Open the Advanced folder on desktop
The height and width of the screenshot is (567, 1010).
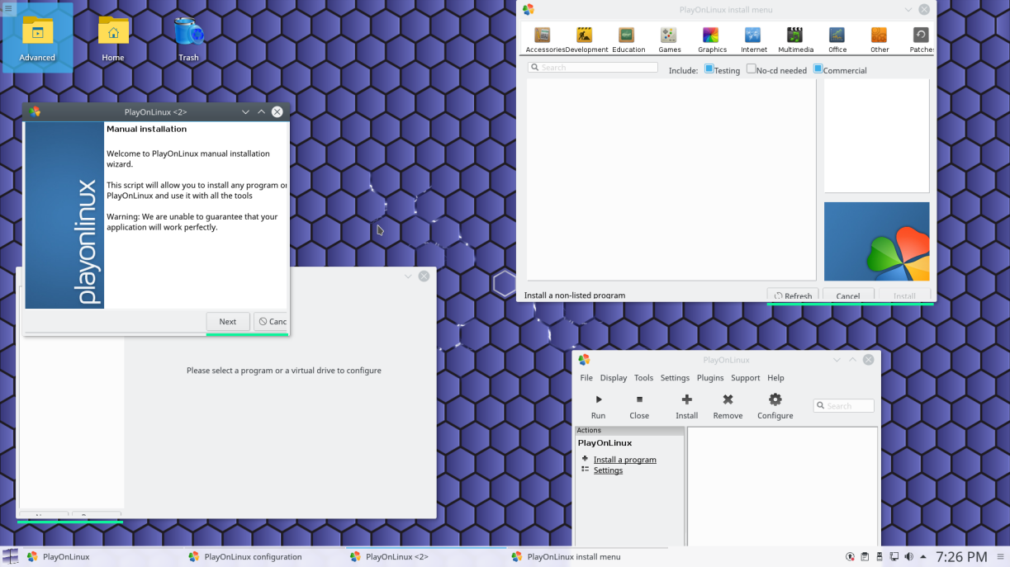pos(38,38)
